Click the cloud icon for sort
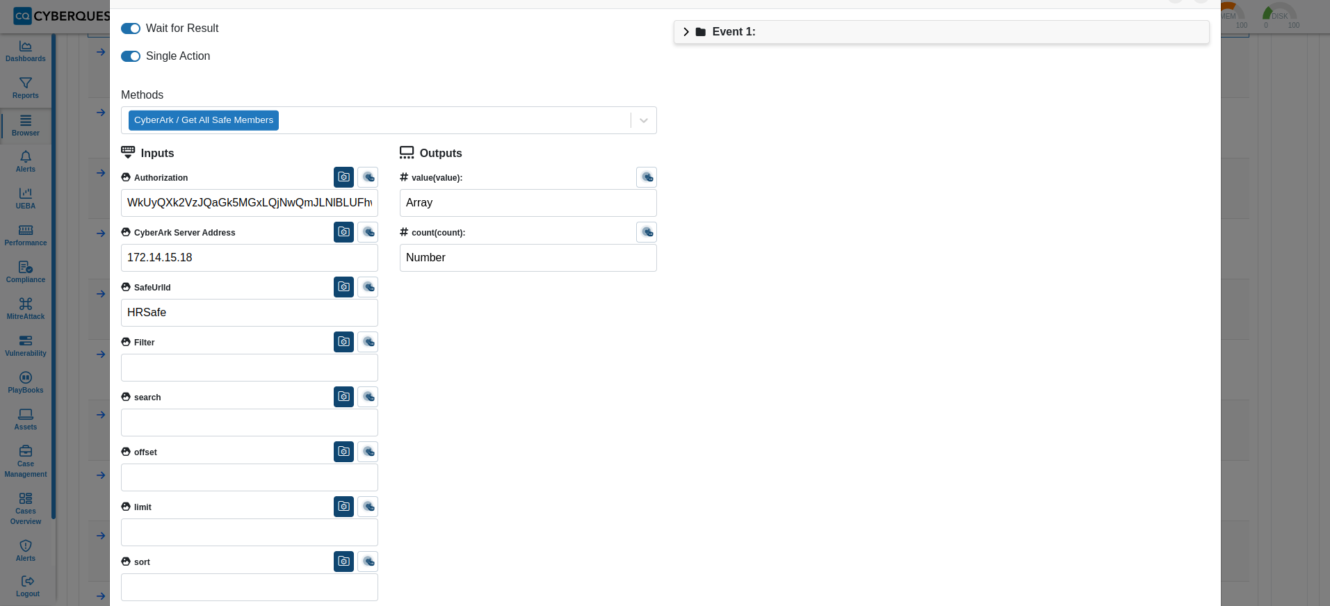 368,562
